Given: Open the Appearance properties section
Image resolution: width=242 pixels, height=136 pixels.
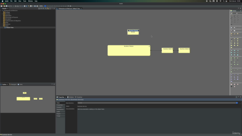Looking at the screenshot, I should coord(60,109).
